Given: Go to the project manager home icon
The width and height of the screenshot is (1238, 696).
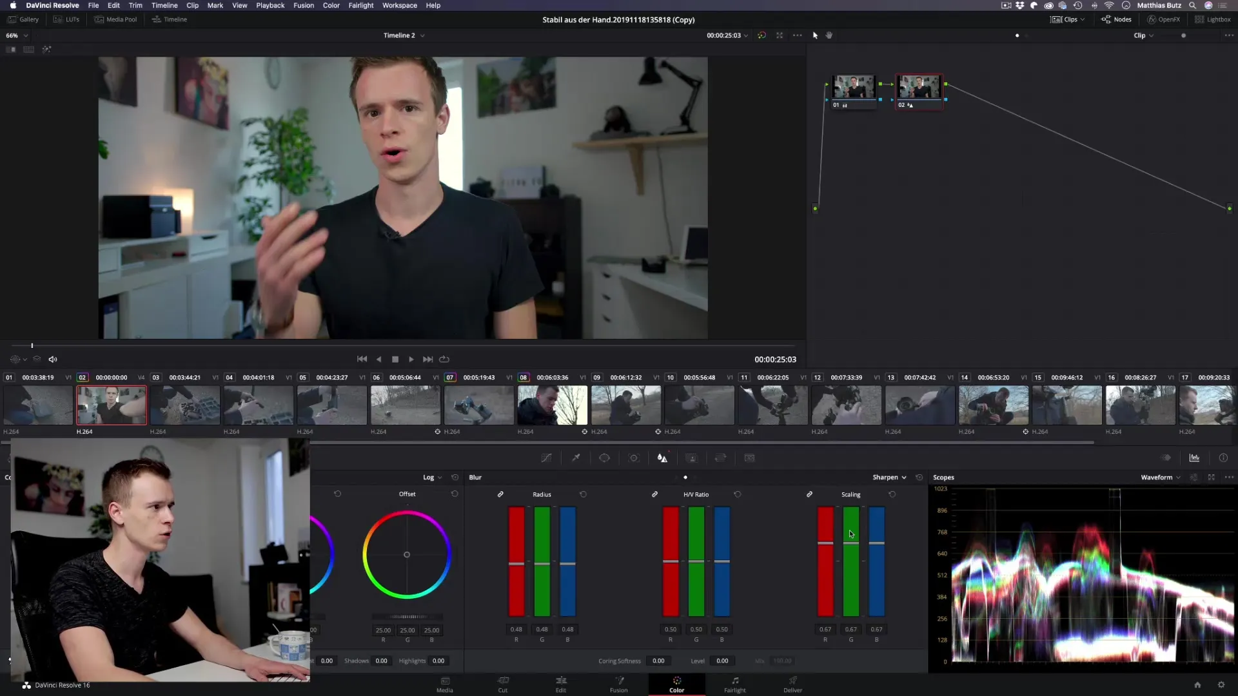Looking at the screenshot, I should 1197,685.
